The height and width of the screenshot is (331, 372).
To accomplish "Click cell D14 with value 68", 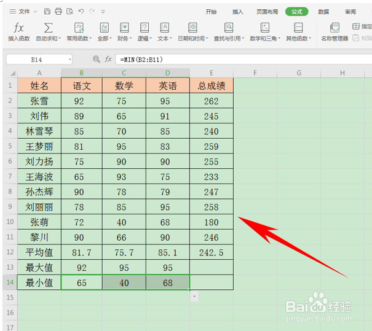I will 168,282.
